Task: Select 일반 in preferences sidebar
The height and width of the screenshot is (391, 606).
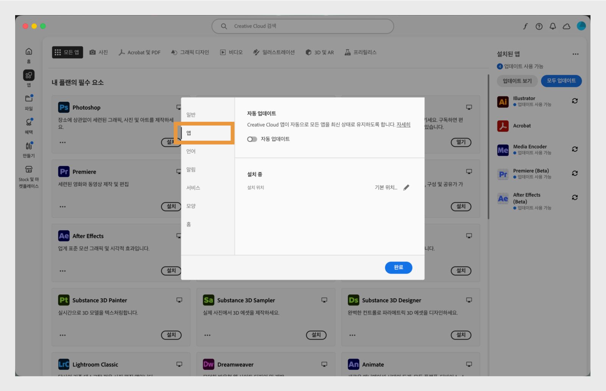Action: point(191,115)
